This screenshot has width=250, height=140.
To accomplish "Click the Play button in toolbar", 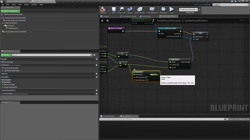I will pos(172,10).
